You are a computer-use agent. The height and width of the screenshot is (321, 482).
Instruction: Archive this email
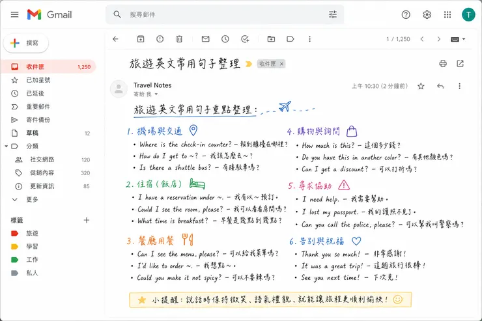[x=141, y=39]
